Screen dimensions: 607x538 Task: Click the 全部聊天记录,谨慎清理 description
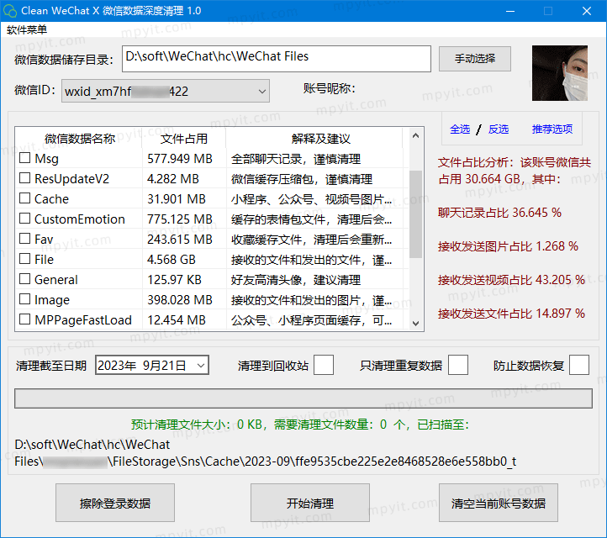point(296,159)
